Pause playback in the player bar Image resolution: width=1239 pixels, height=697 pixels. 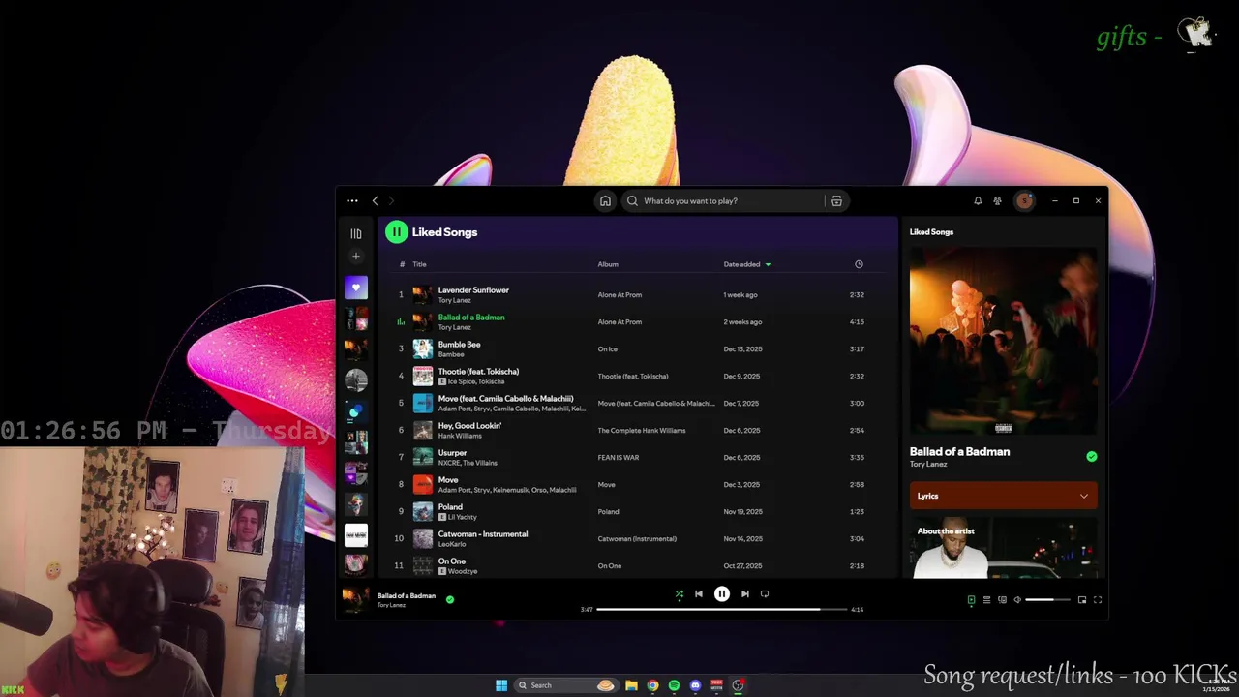point(722,594)
